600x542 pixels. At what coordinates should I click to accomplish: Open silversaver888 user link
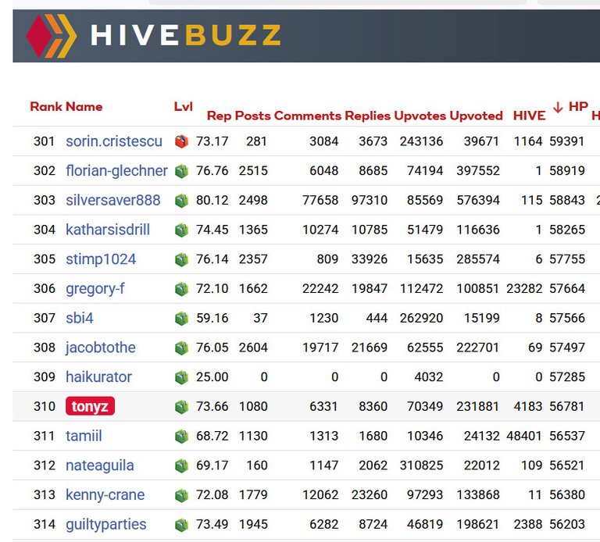point(112,201)
